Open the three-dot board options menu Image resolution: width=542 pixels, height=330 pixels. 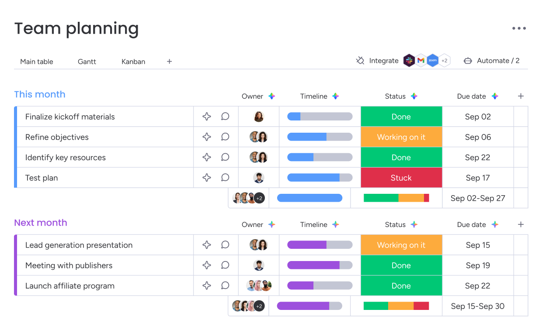tap(519, 28)
